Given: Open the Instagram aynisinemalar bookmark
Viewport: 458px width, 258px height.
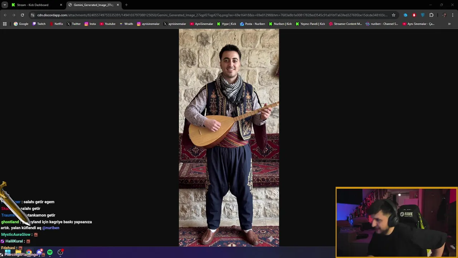Looking at the screenshot, I should point(148,24).
